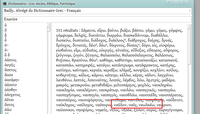This screenshot has width=200, height=114.
Task: Click the book app icon in title bar
Action: [5, 3]
